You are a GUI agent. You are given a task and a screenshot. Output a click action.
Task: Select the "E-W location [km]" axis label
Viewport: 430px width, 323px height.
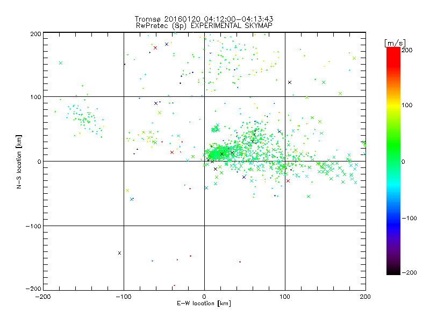pos(204,304)
